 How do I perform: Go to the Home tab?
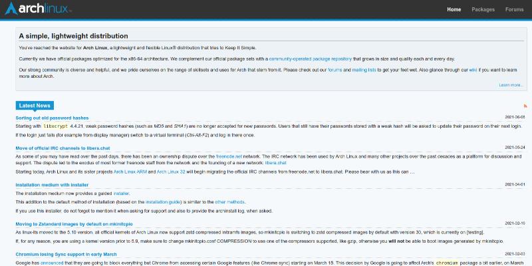pos(454,10)
